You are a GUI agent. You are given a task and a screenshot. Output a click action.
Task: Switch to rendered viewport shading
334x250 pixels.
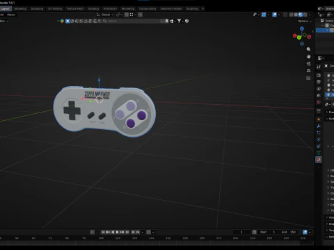305,15
